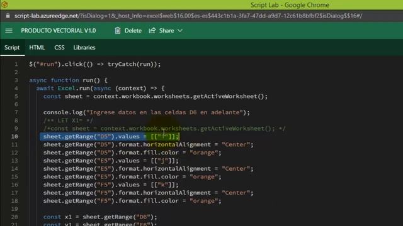
Task: Click the F5 values = [["k"]] line
Action: click(x=111, y=185)
